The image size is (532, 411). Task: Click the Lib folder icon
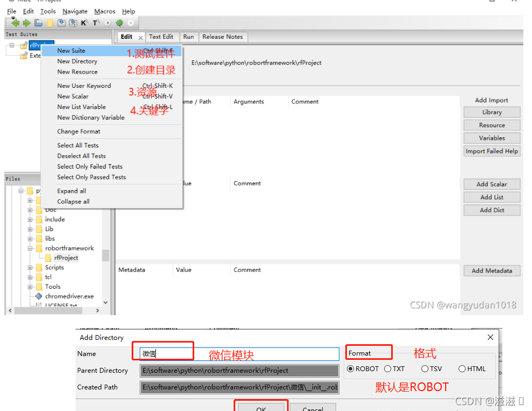[x=39, y=229]
